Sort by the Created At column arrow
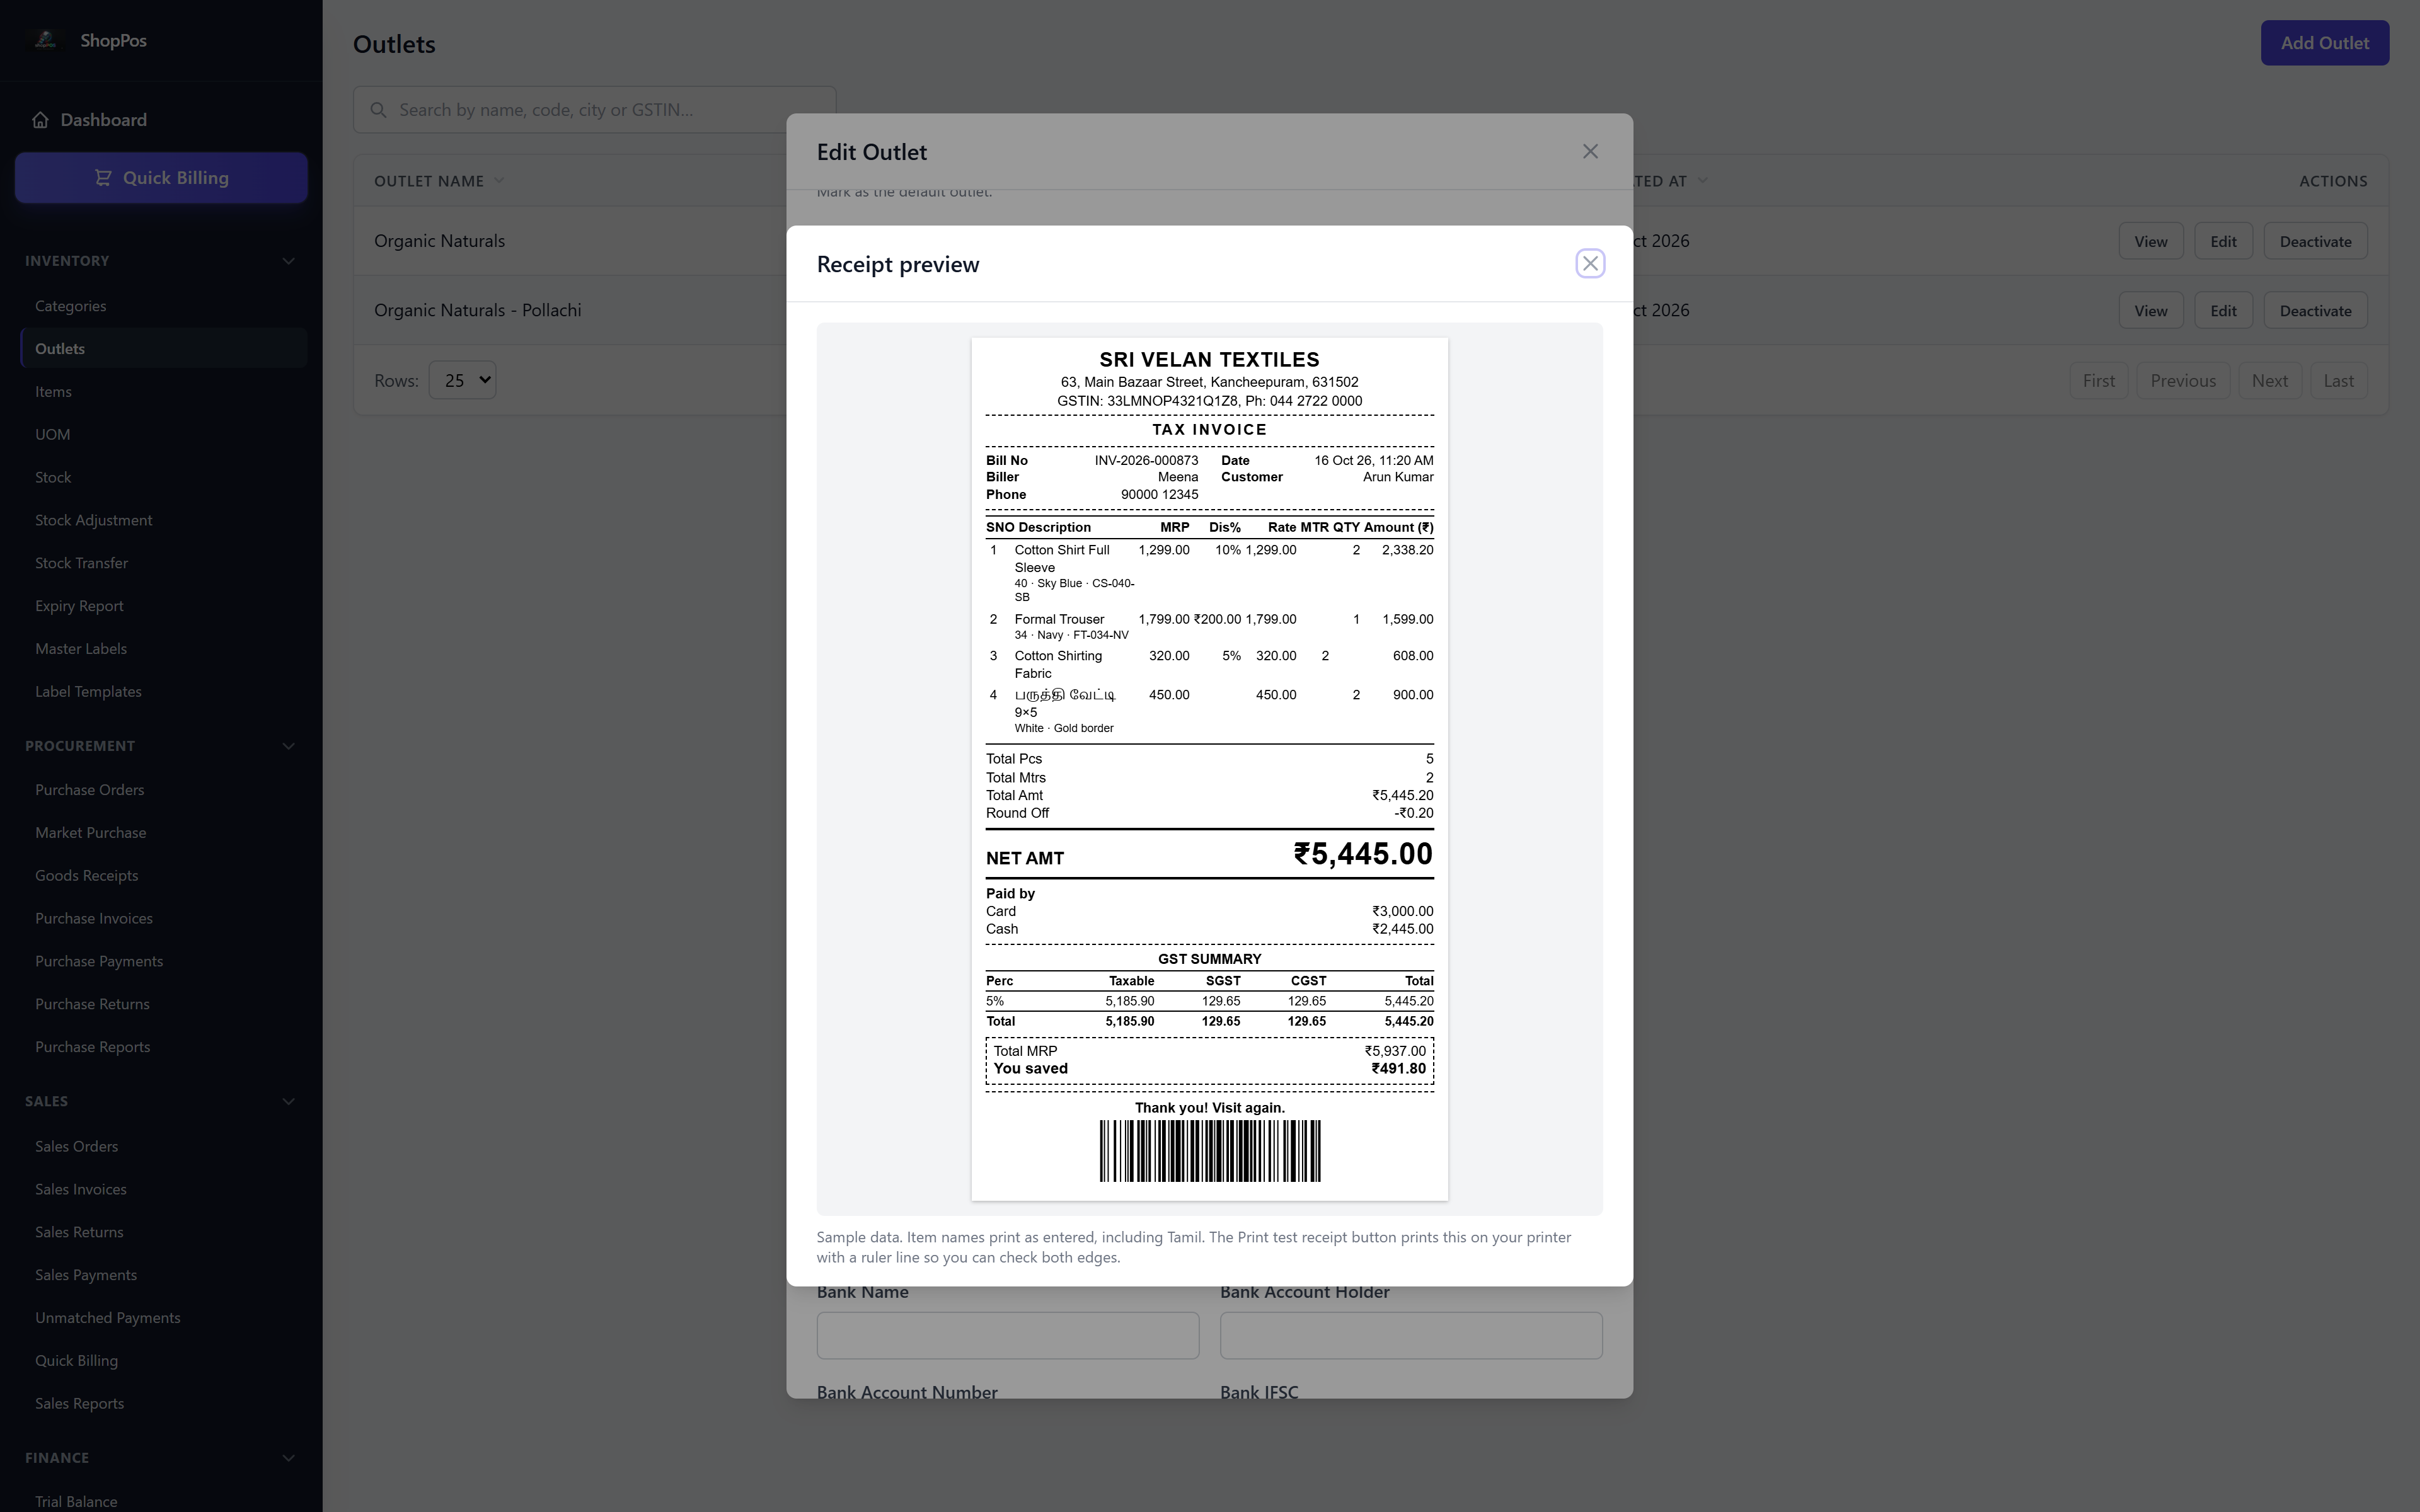The width and height of the screenshot is (2420, 1512). click(x=1702, y=181)
